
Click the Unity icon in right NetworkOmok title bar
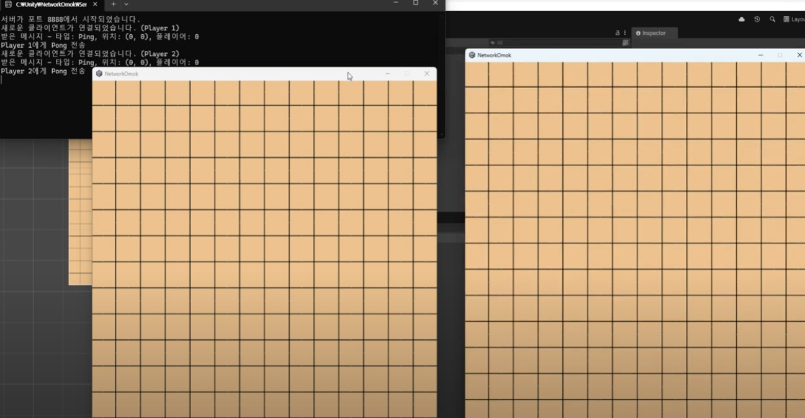[472, 55]
